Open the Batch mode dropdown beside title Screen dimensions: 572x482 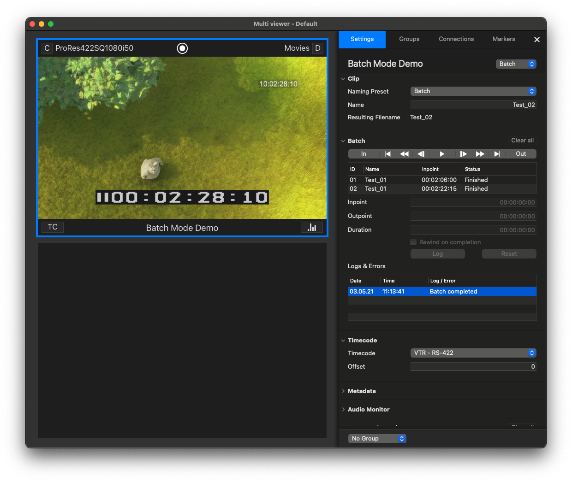pos(516,64)
